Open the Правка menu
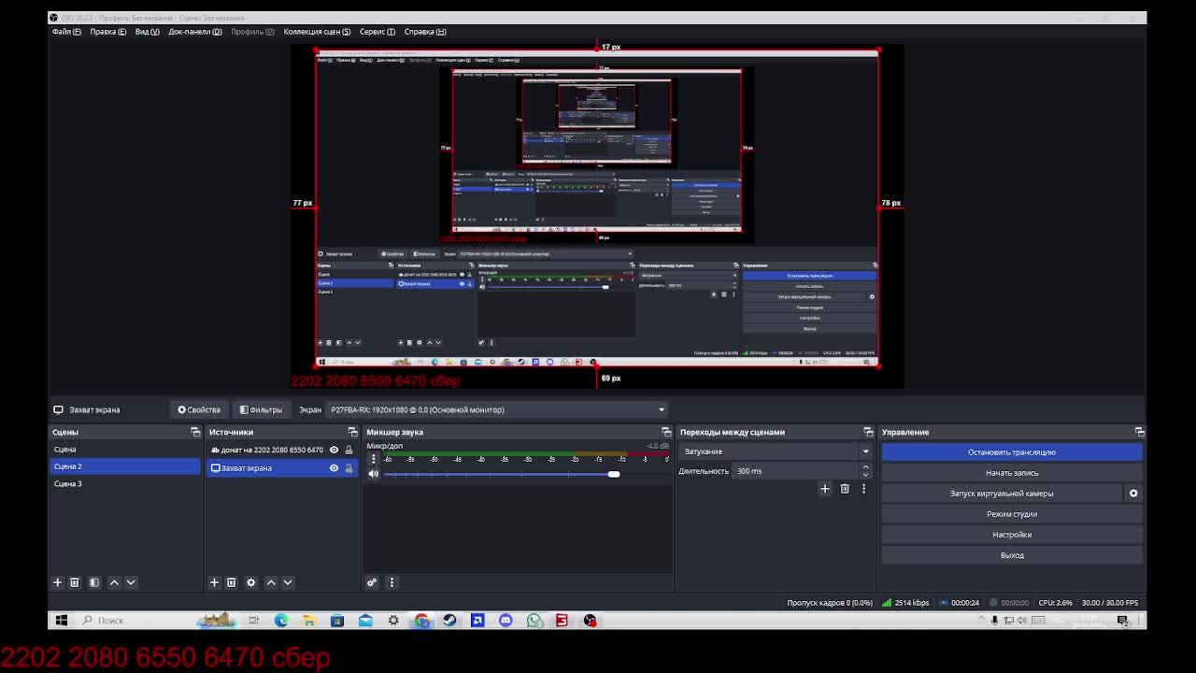The height and width of the screenshot is (673, 1196). tap(107, 32)
